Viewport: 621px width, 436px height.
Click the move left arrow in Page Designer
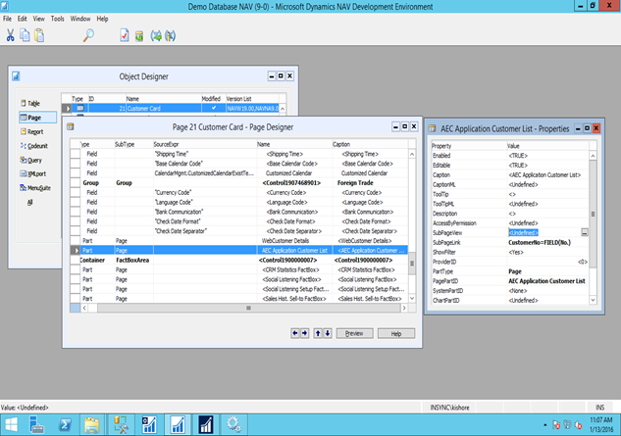[295, 333]
